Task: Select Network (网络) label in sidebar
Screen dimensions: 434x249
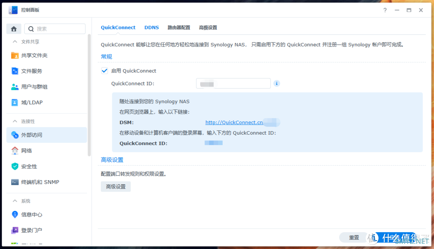Action: (x=27, y=150)
